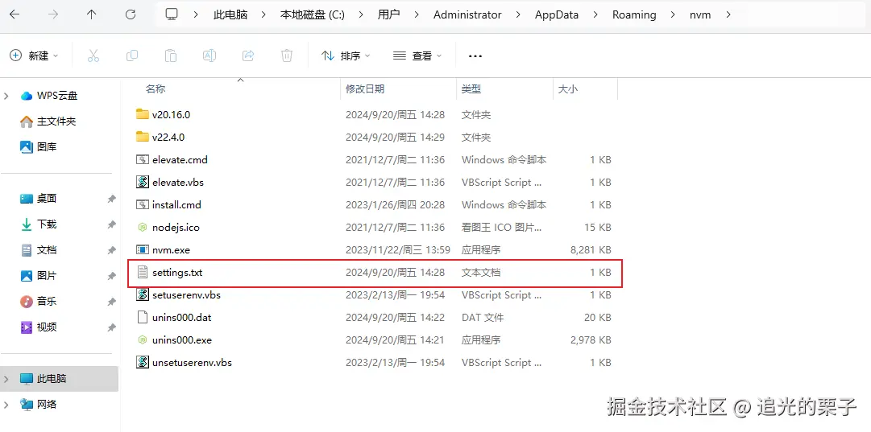Click nvm breadcrumb segment

[x=700, y=15]
